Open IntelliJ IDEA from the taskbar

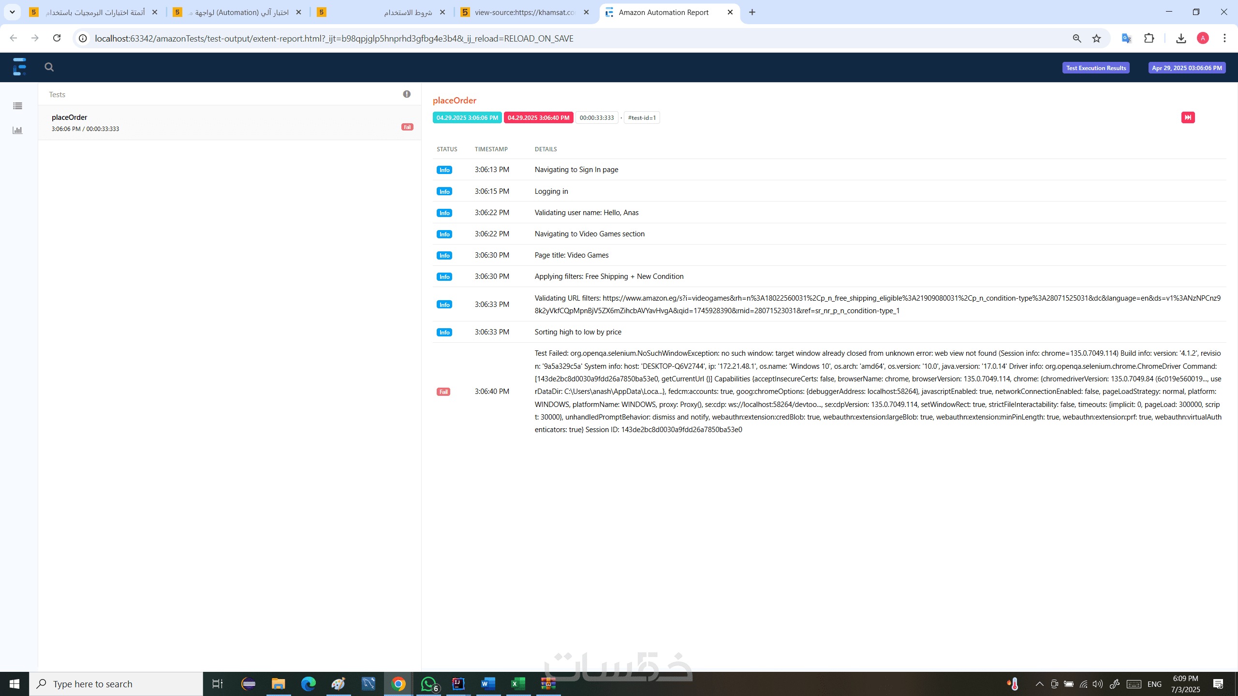(458, 684)
